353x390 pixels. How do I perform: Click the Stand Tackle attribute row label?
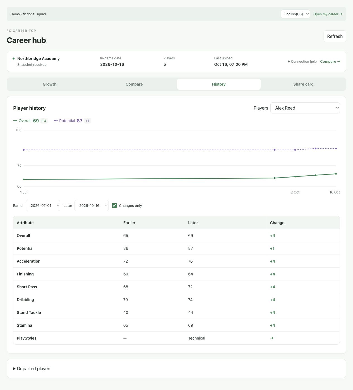click(29, 313)
